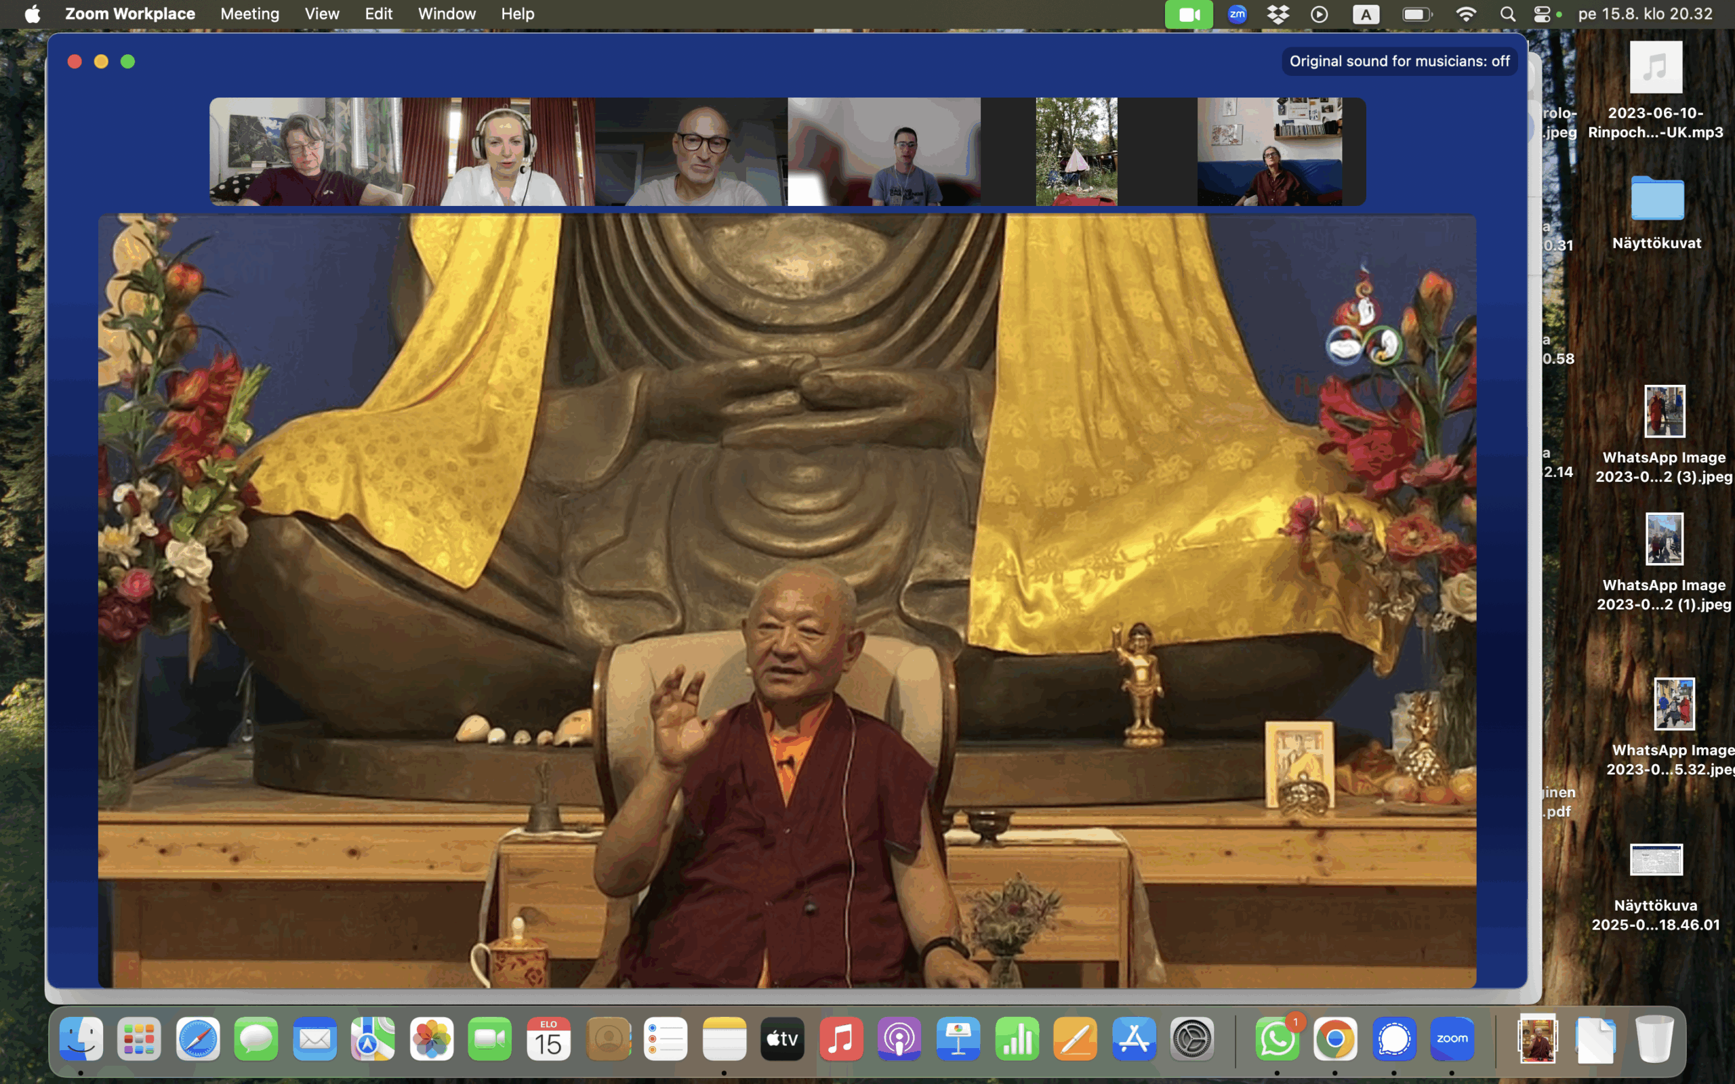This screenshot has width=1735, height=1084.
Task: Open Control Center in menu bar
Action: pos(1542,14)
